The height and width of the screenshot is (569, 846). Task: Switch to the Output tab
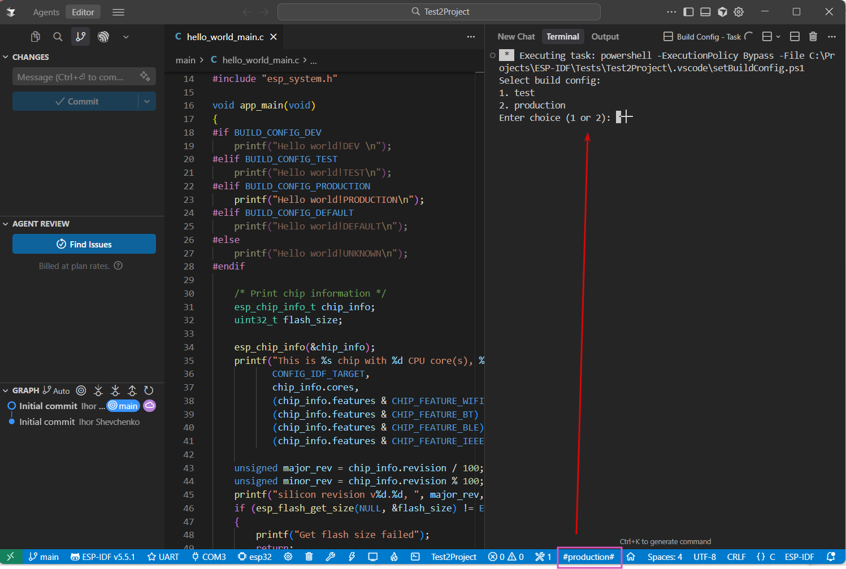(605, 37)
